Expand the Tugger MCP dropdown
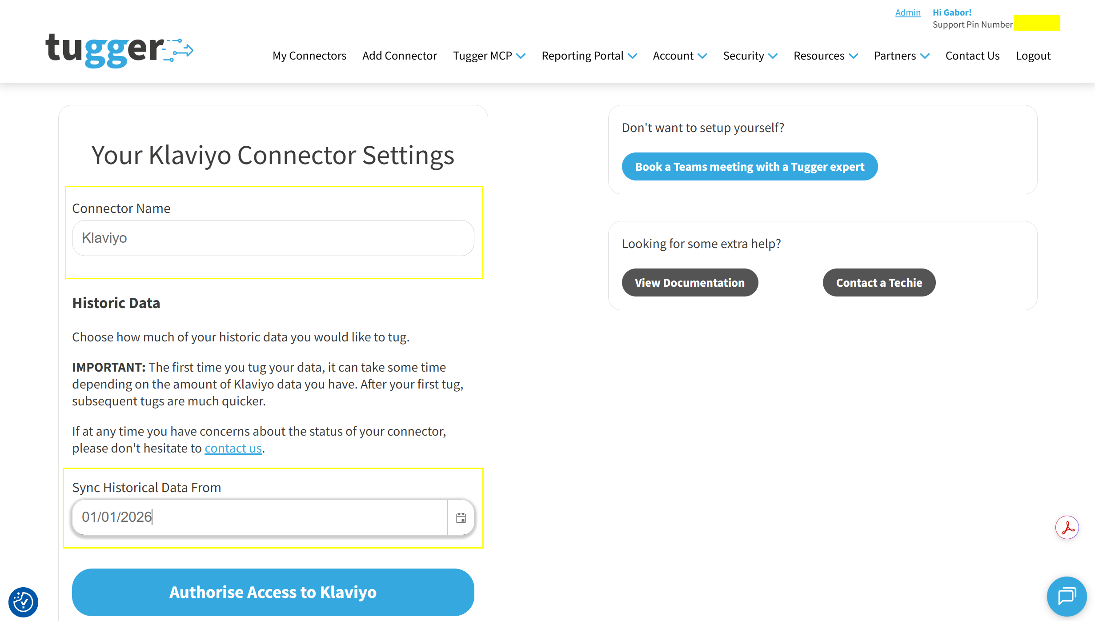1095x621 pixels. (489, 56)
